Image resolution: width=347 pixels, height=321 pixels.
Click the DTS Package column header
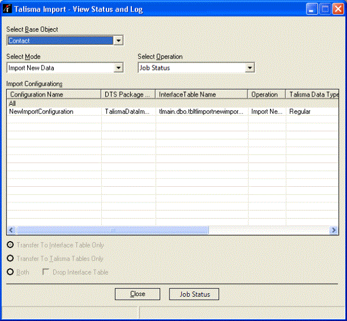pyautogui.click(x=128, y=94)
